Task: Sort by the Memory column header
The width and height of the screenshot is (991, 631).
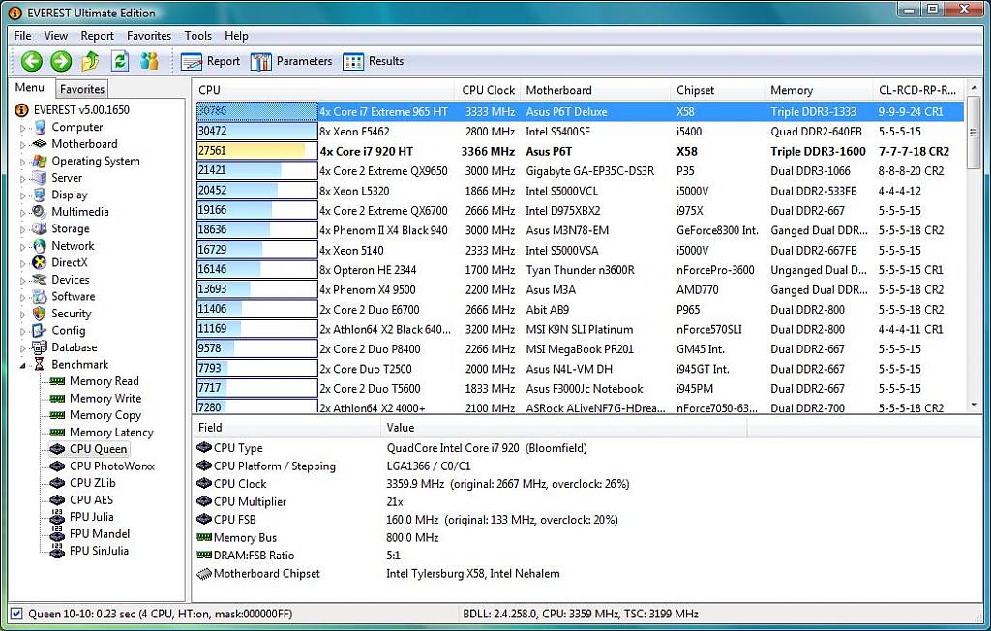Action: [819, 90]
